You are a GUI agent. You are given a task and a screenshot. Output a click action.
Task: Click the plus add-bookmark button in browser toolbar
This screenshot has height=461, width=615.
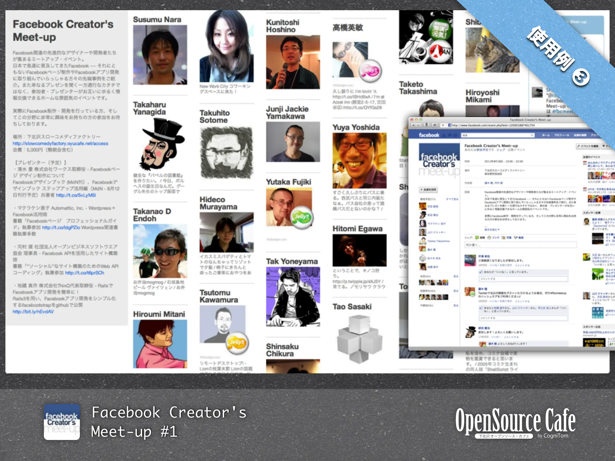coord(443,125)
